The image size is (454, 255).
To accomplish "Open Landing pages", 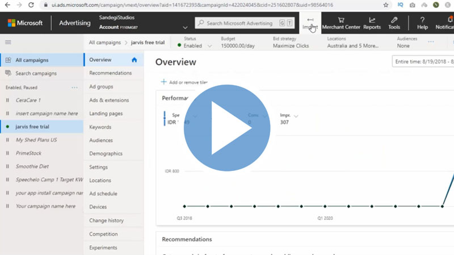I will 106,114.
